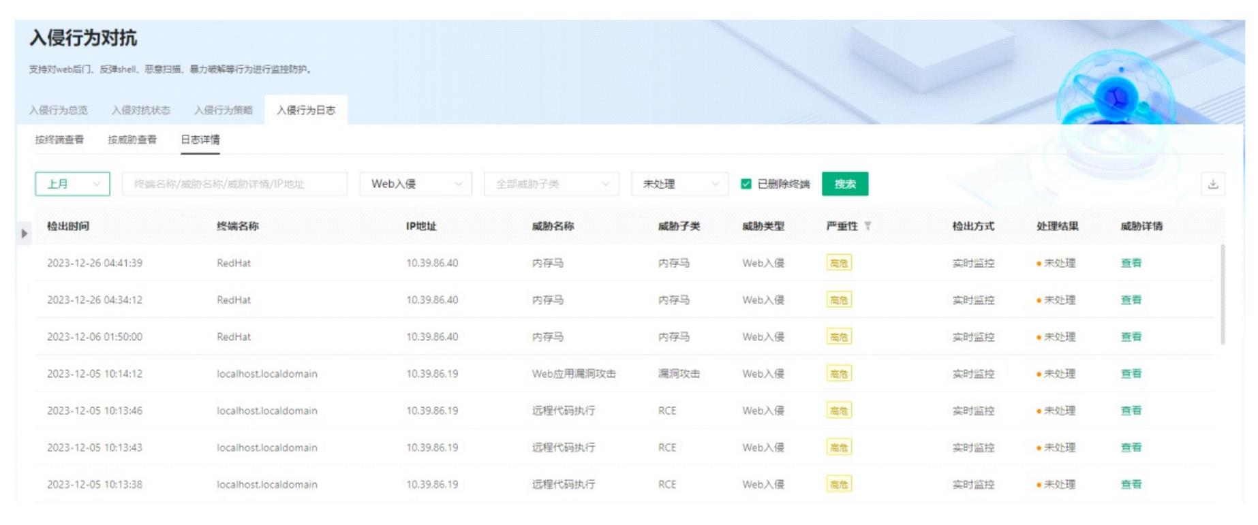This screenshot has width=1258, height=525.
Task: Click the table vertical scrollbar
Action: [x=1223, y=295]
